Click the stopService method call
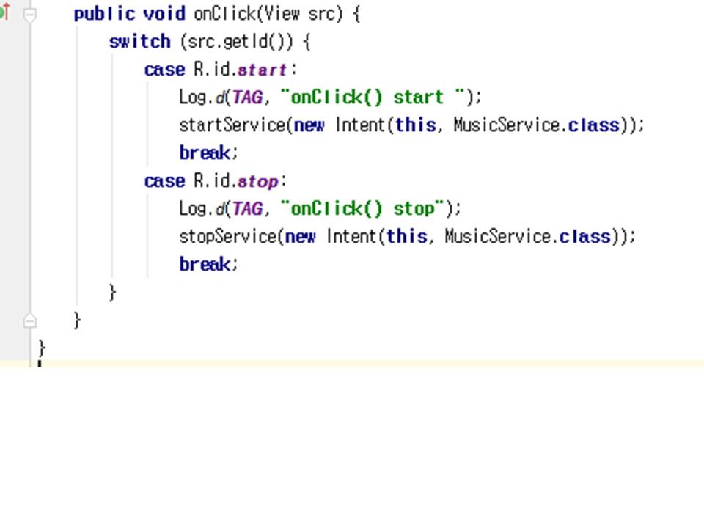The height and width of the screenshot is (528, 704). click(227, 237)
